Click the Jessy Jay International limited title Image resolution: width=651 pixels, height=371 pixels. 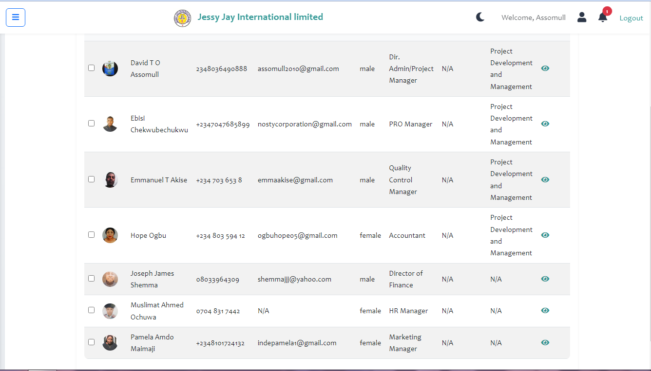[260, 17]
